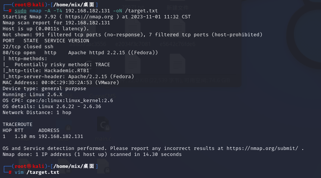The height and width of the screenshot is (178, 321).
Task: Click the Apache httpd 2.2.15 version text
Action: click(x=97, y=52)
